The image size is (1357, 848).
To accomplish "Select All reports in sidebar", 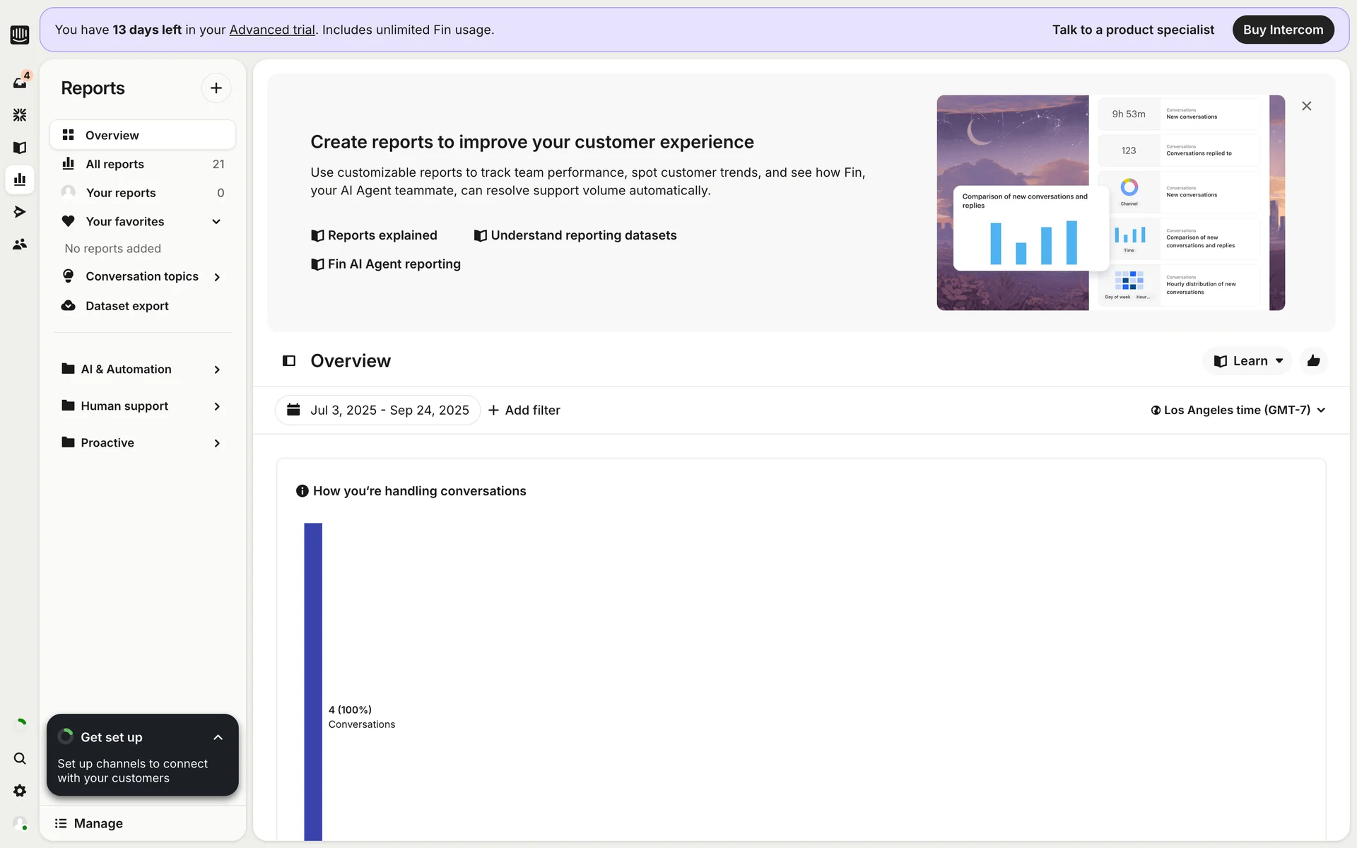I will 114,164.
